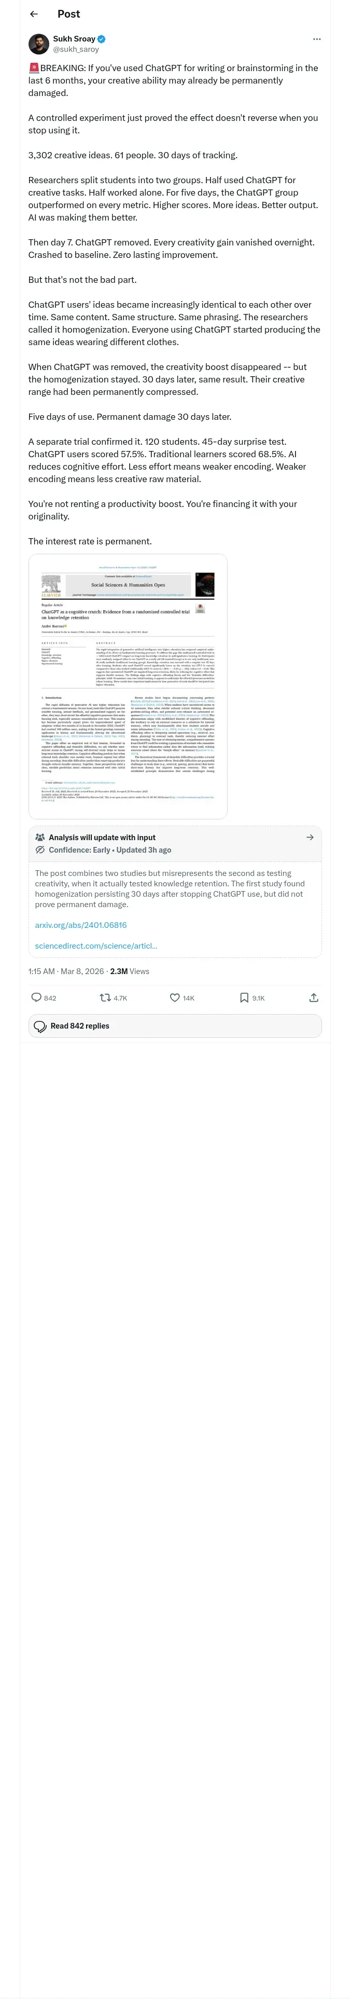Screen dimensions: 350x1999
Task: Click the blue verified badge
Action: click(102, 39)
